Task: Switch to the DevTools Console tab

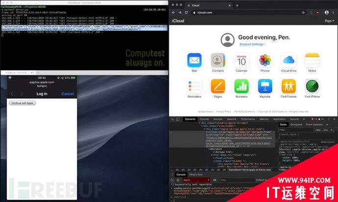Action: point(204,119)
